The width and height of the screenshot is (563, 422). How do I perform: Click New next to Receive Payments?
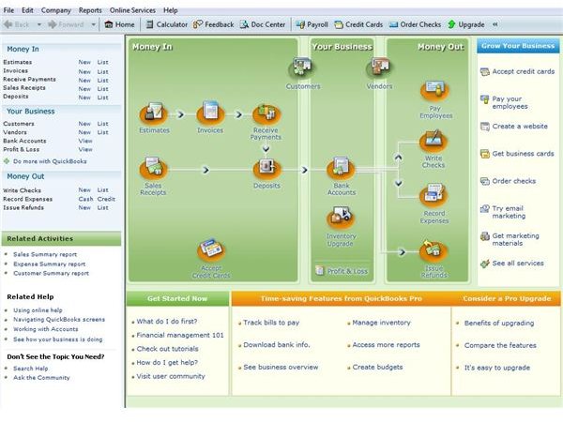pyautogui.click(x=84, y=80)
